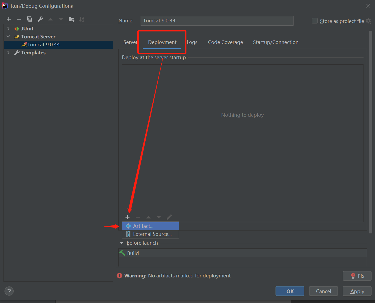The image size is (375, 303).
Task: Copy the selected configuration
Action: click(30, 19)
